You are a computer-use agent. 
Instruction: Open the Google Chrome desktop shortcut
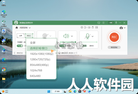(x=4, y=71)
